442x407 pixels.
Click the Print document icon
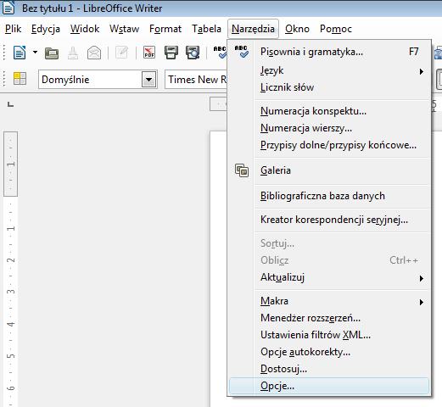coord(171,53)
